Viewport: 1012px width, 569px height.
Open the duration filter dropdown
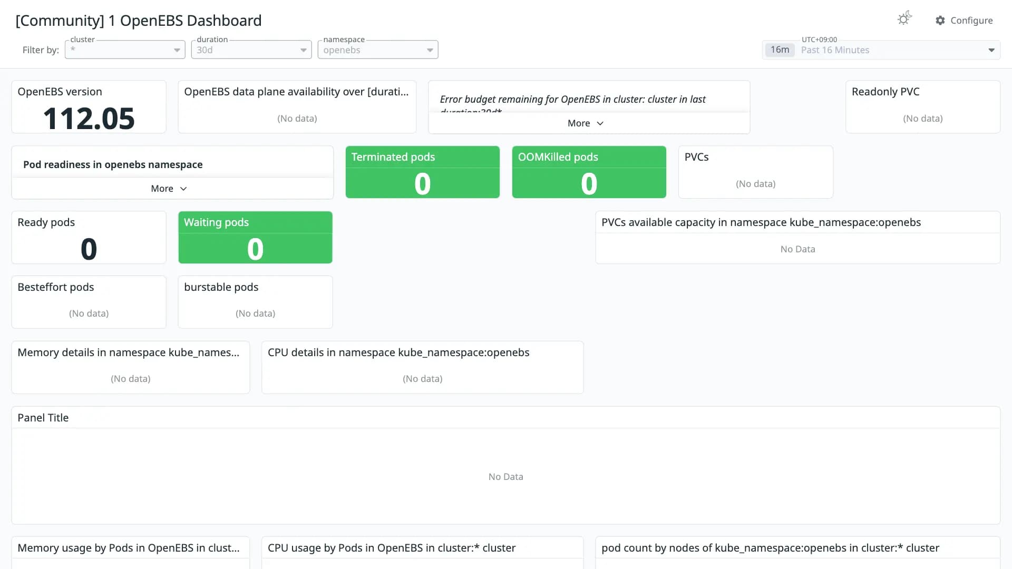(x=251, y=50)
